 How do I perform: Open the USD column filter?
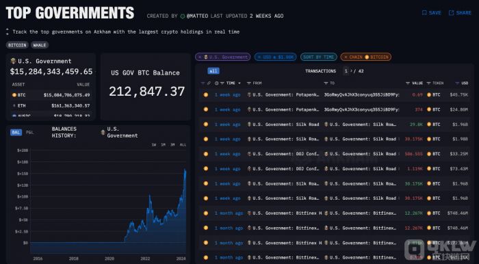[457, 83]
